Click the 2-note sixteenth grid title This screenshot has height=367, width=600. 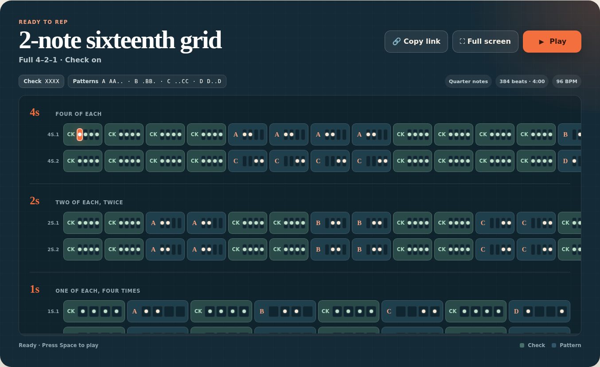tap(120, 40)
